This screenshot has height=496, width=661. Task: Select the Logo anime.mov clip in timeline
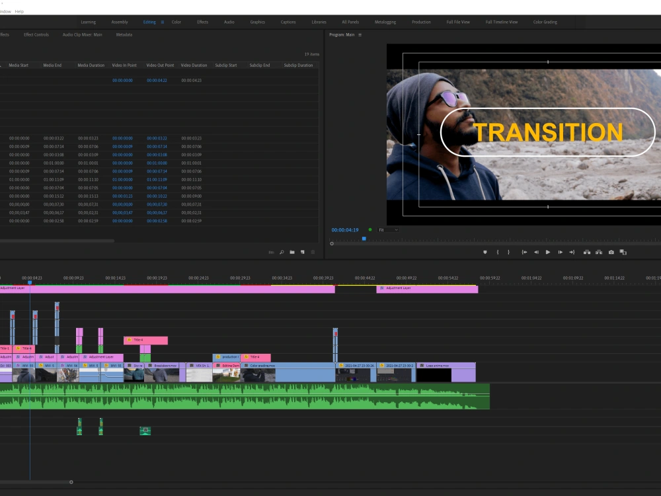(446, 372)
